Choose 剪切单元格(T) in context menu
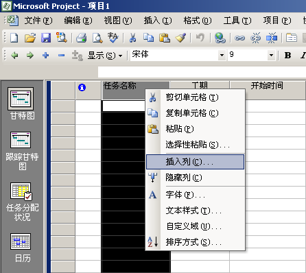The width and height of the screenshot is (306, 273). point(196,97)
